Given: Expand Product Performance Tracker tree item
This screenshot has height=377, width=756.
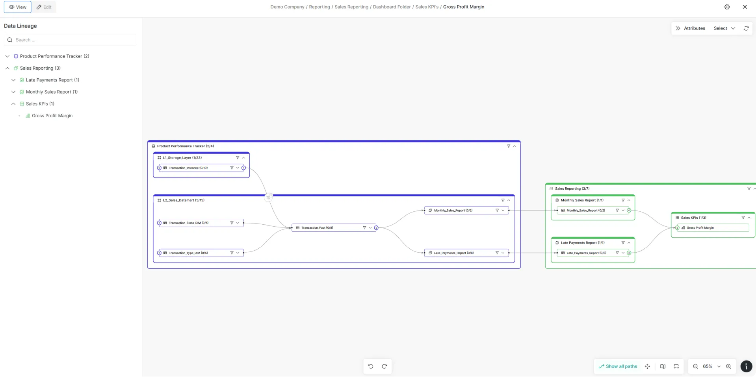Looking at the screenshot, I should pyautogui.click(x=7, y=56).
